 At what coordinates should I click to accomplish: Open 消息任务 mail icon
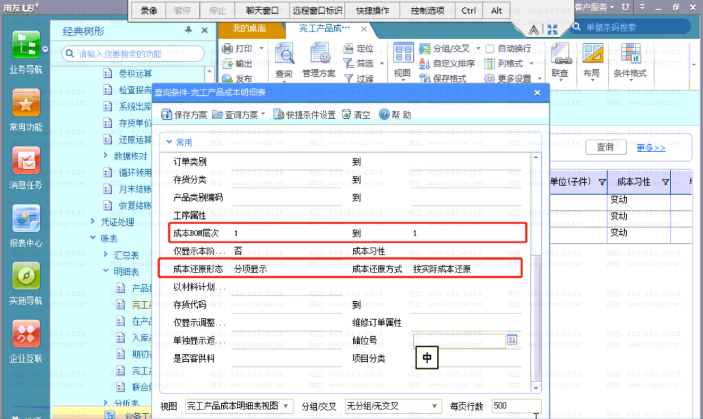26,161
